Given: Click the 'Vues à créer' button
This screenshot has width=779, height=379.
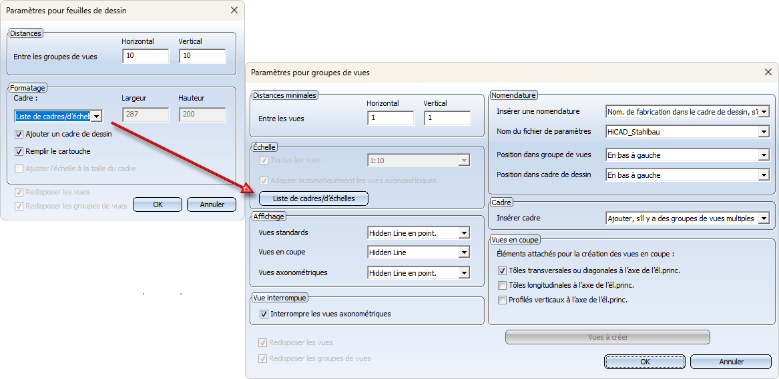Looking at the screenshot, I should [x=607, y=337].
